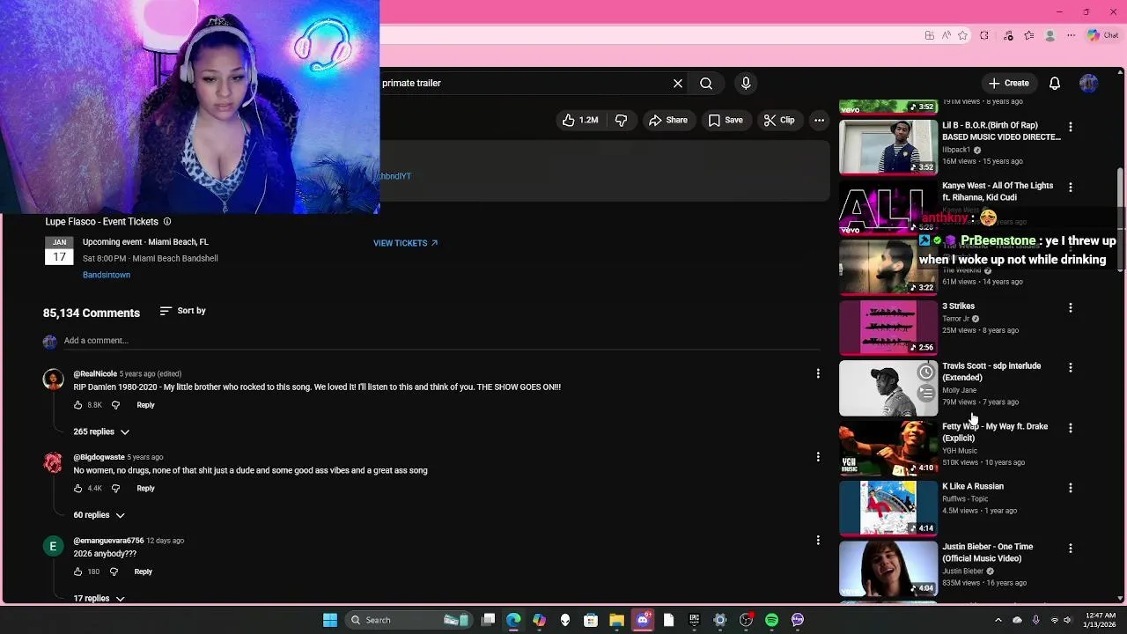Open the video's more actions ellipsis
Image resolution: width=1127 pixels, height=634 pixels.
pyautogui.click(x=819, y=120)
